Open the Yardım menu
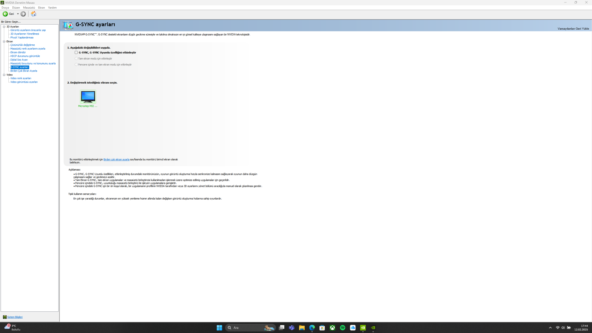 [52, 7]
